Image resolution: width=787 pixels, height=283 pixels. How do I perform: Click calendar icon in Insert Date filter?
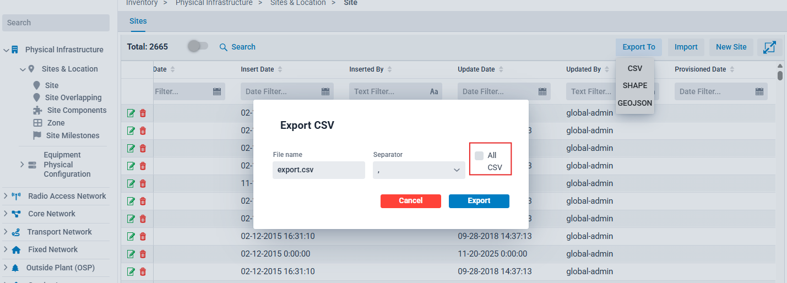[325, 91]
